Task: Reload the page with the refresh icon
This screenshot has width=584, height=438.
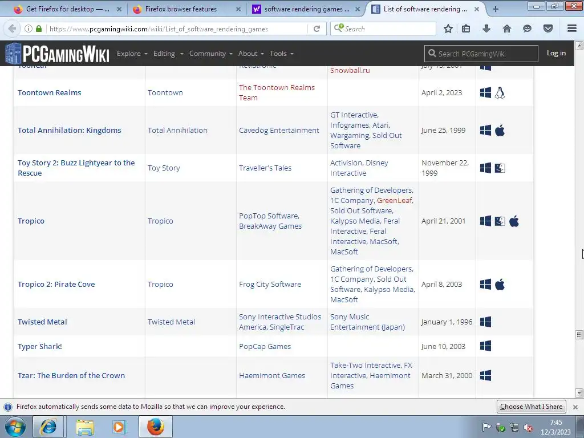Action: pos(317,29)
